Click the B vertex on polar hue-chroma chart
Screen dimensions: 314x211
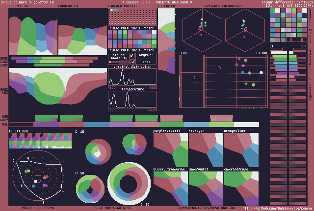pos(44,202)
